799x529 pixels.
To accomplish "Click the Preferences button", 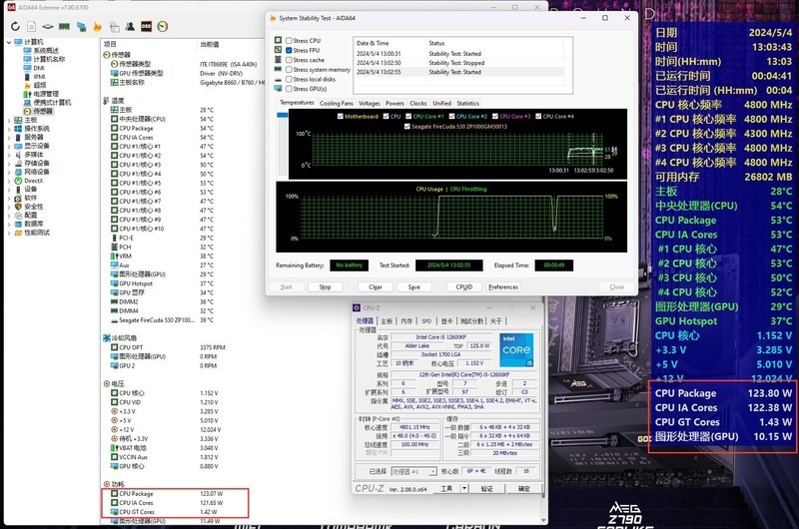I will tap(502, 286).
